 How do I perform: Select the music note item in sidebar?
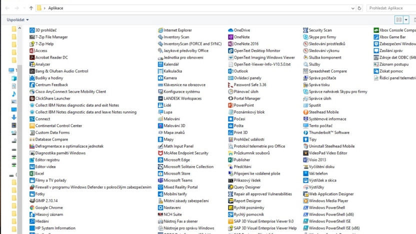click(14, 94)
